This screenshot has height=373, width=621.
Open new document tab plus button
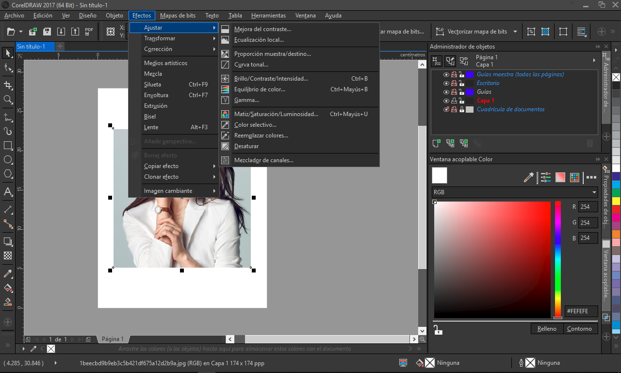[60, 47]
